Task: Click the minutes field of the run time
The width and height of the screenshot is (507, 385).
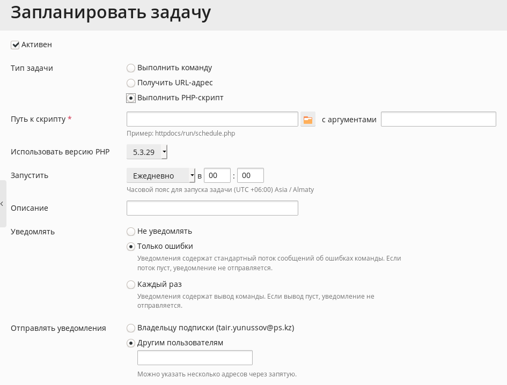Action: (x=251, y=175)
